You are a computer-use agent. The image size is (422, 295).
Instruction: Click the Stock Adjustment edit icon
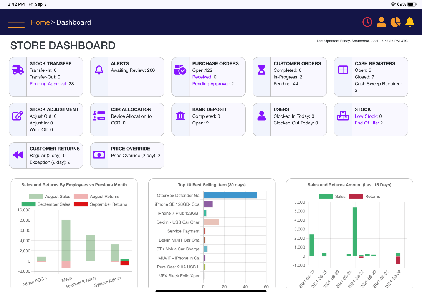coord(18,116)
